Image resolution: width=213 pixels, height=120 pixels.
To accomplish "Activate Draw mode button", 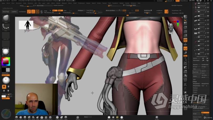I will (33, 12).
